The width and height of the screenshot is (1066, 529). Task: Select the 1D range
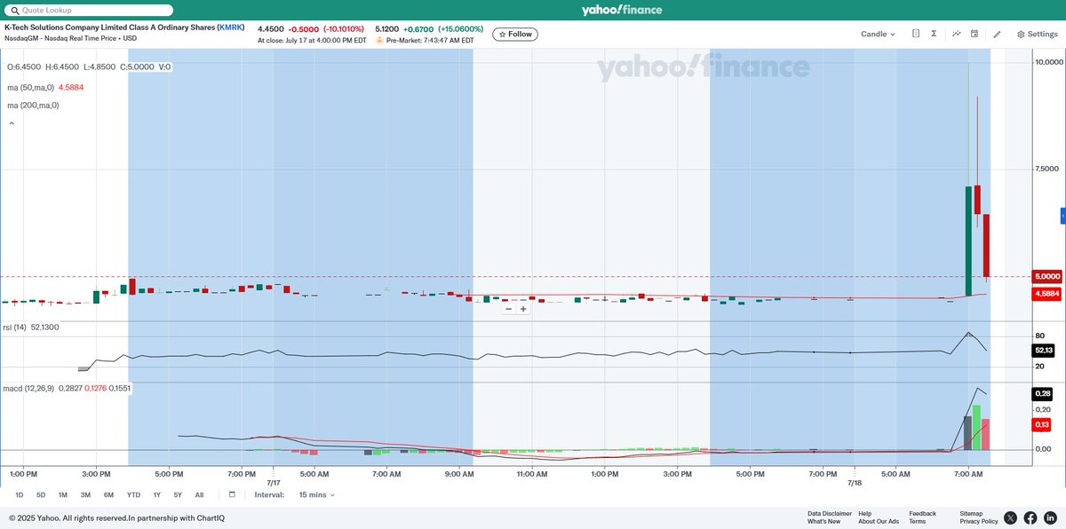click(x=20, y=494)
